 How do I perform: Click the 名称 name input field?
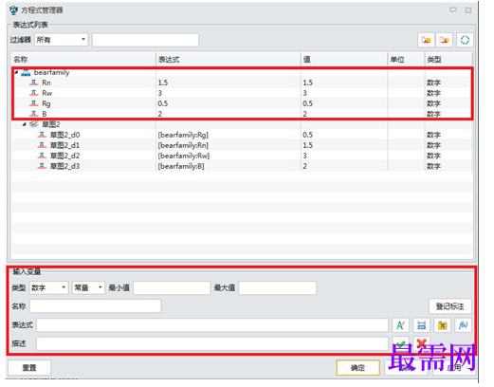click(x=95, y=306)
